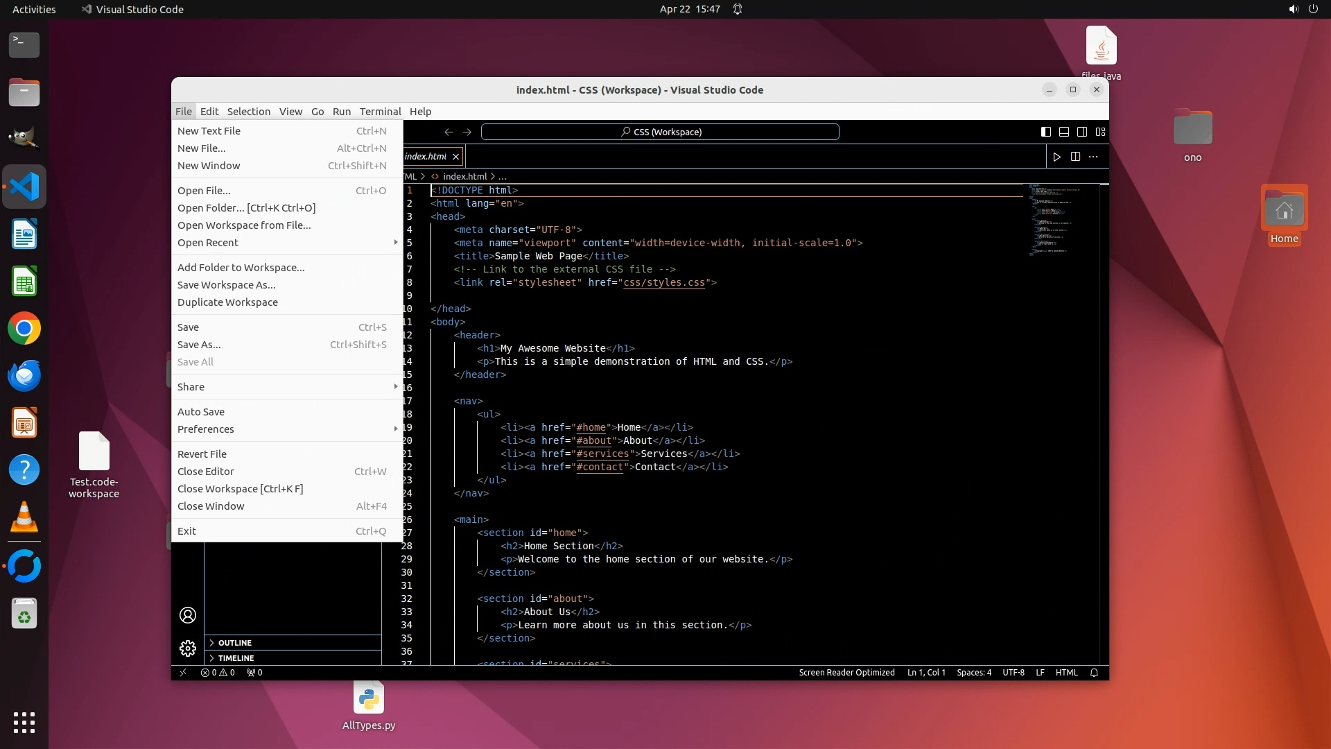Open the editor More Actions ellipsis
The width and height of the screenshot is (1331, 749).
pyautogui.click(x=1093, y=157)
